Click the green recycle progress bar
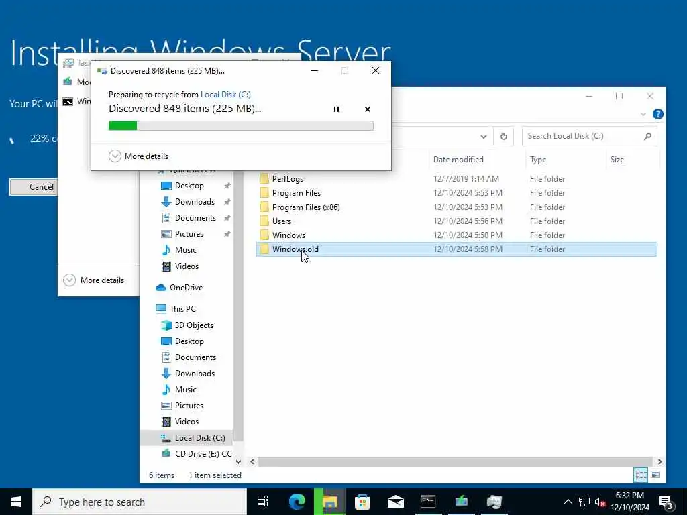Viewport: 687px width, 515px height. coord(241,126)
